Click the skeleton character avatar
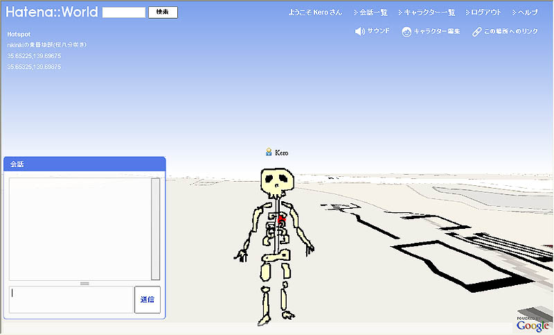This screenshot has width=554, height=335. (276, 246)
